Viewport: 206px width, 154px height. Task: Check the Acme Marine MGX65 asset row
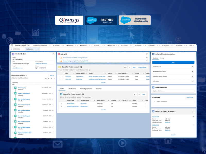coord(65,107)
